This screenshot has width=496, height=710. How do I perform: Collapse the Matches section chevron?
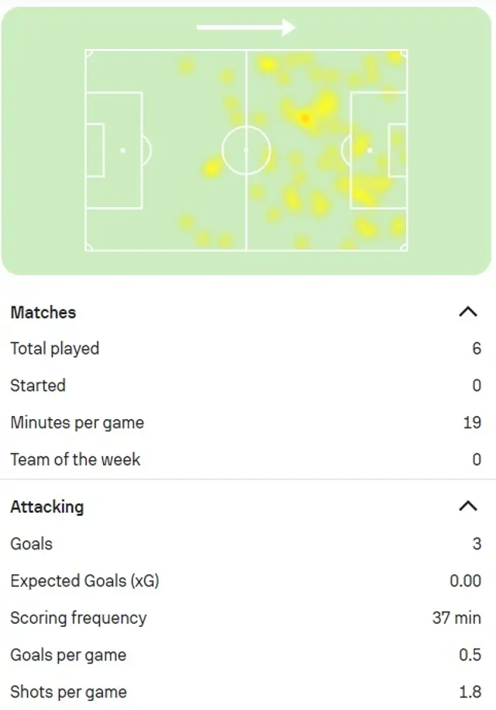coord(467,312)
